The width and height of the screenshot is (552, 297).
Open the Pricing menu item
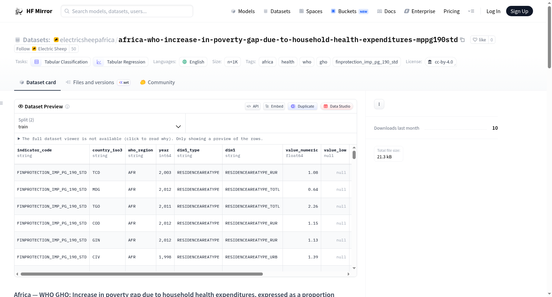click(x=452, y=11)
